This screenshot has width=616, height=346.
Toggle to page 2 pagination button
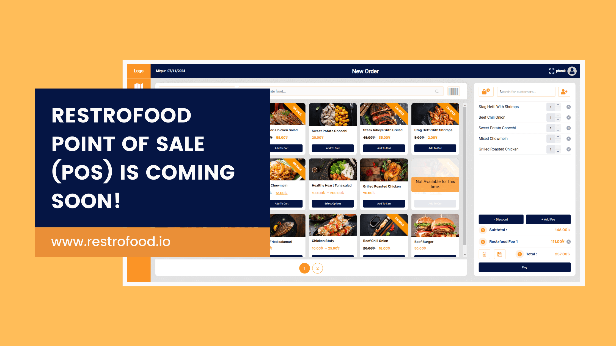click(x=317, y=268)
